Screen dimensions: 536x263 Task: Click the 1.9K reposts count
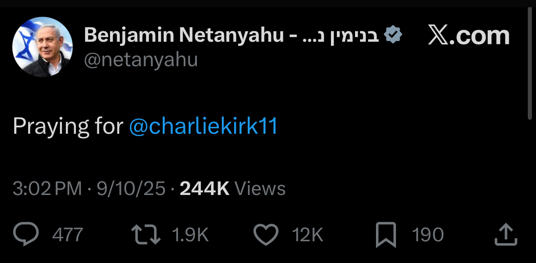point(190,235)
